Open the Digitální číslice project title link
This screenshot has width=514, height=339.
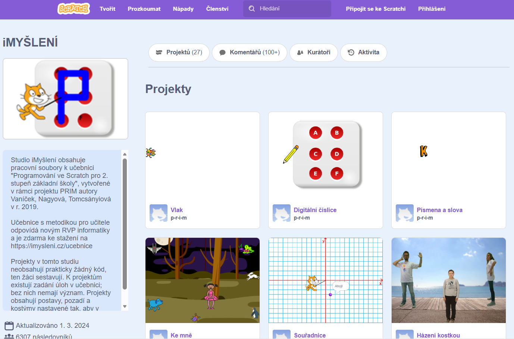click(315, 210)
